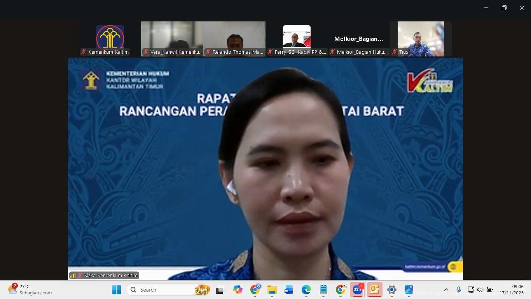531x299 pixels.
Task: Select the Tius participant video thumbnail
Action: [x=421, y=39]
